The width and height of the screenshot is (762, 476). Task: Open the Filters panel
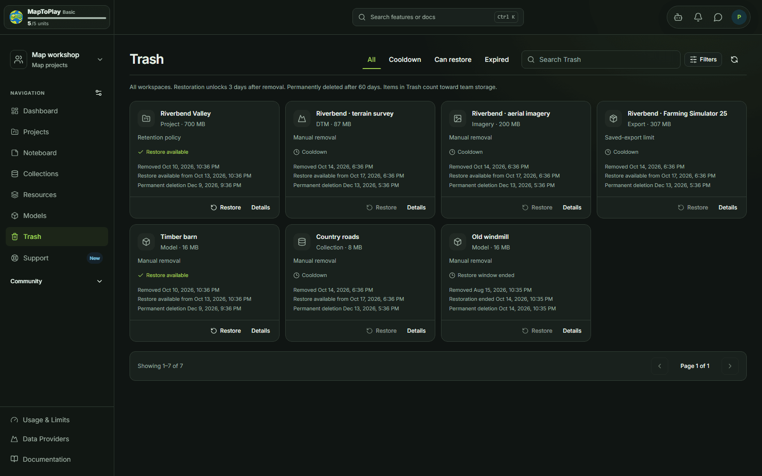(x=703, y=59)
